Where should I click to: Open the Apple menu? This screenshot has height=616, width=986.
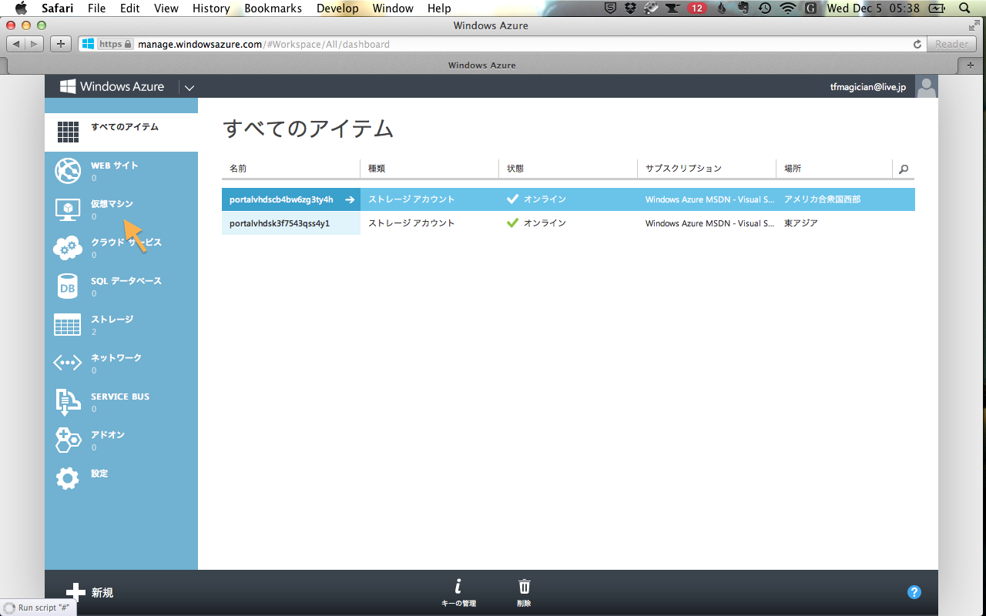coord(21,8)
